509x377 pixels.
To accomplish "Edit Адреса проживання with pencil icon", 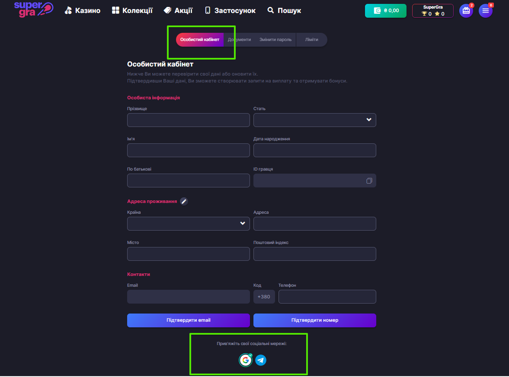I will pyautogui.click(x=184, y=201).
